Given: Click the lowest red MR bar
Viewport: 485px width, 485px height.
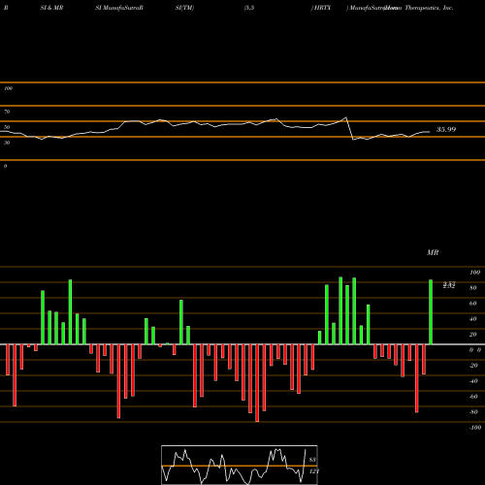Looking at the screenshot, I should coord(257,383).
